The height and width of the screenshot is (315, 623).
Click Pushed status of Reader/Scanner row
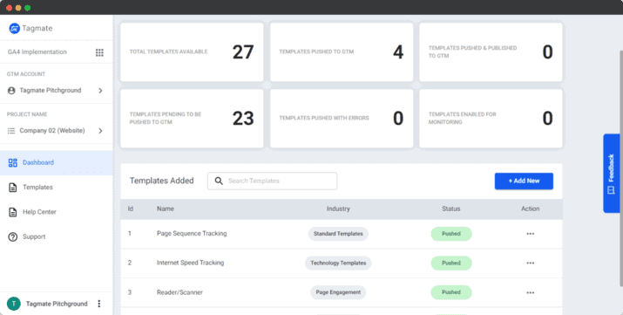[451, 292]
